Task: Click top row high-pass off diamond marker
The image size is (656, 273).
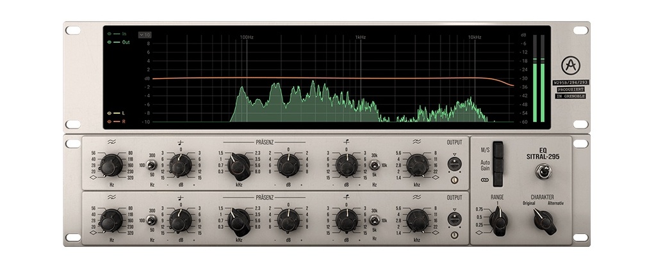Action: point(94,177)
